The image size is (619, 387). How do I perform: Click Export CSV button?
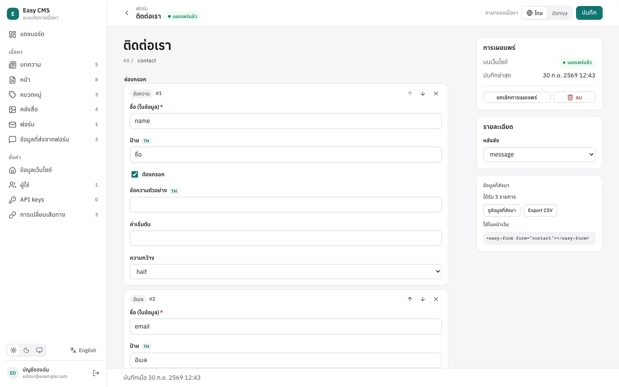pos(540,210)
